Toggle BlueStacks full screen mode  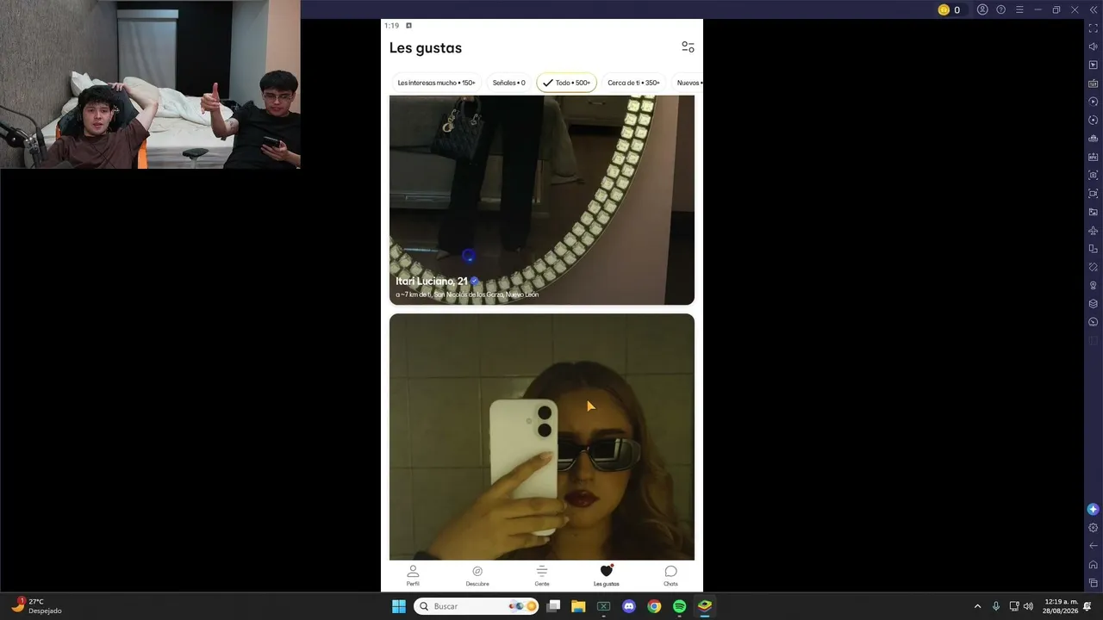[x=1094, y=28]
